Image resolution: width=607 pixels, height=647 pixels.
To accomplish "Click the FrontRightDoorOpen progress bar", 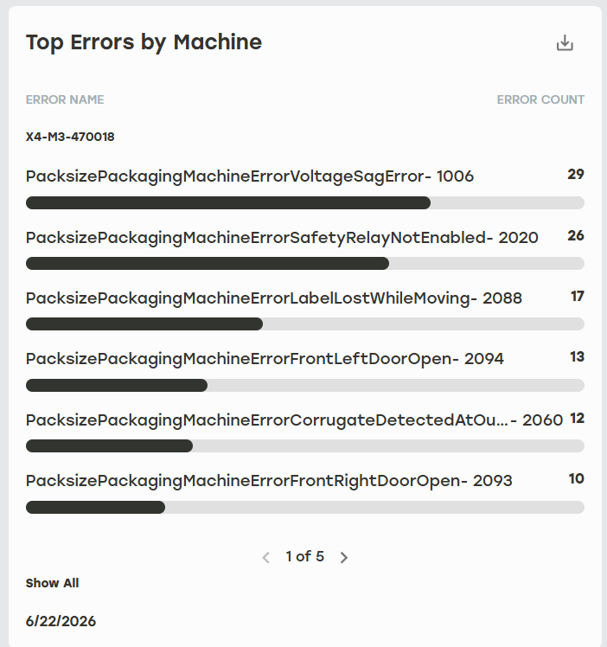I will pyautogui.click(x=304, y=507).
